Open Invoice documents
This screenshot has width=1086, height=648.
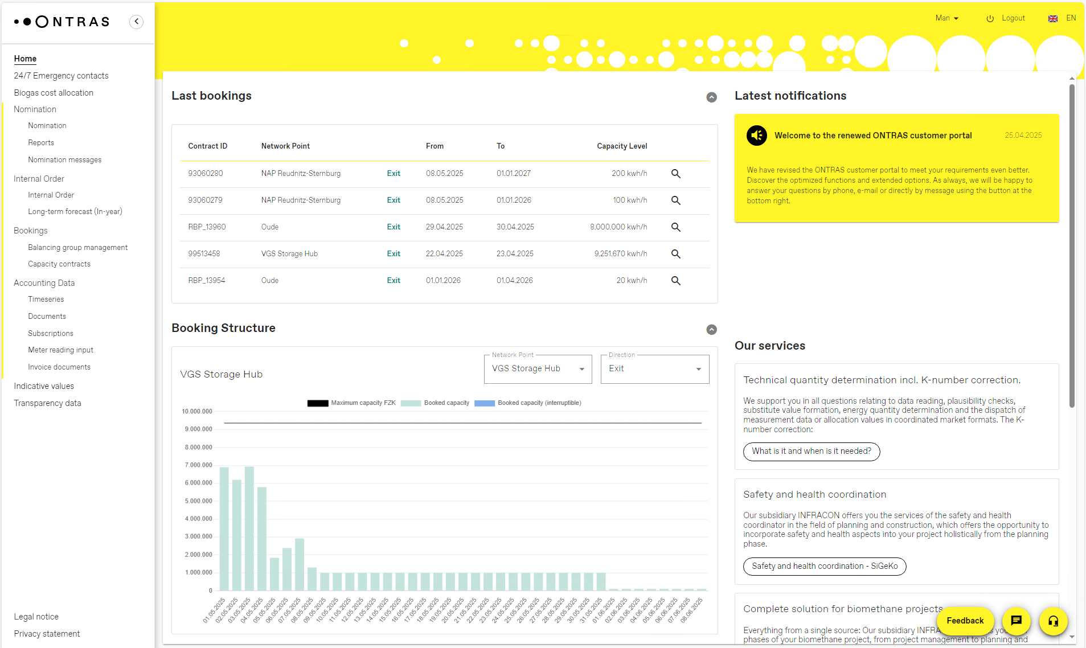pyautogui.click(x=59, y=367)
